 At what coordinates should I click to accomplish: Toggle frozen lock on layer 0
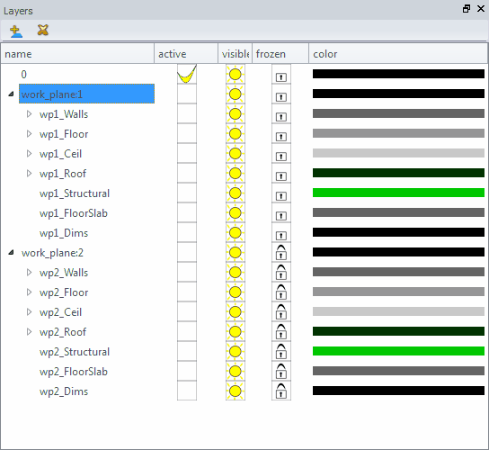pyautogui.click(x=281, y=76)
